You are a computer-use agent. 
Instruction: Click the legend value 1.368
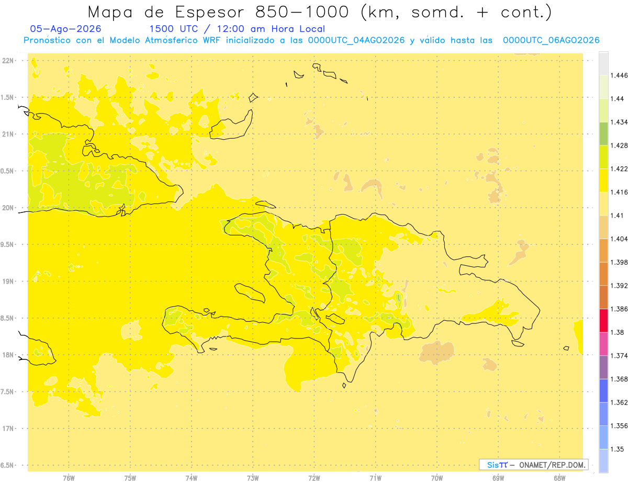point(618,379)
